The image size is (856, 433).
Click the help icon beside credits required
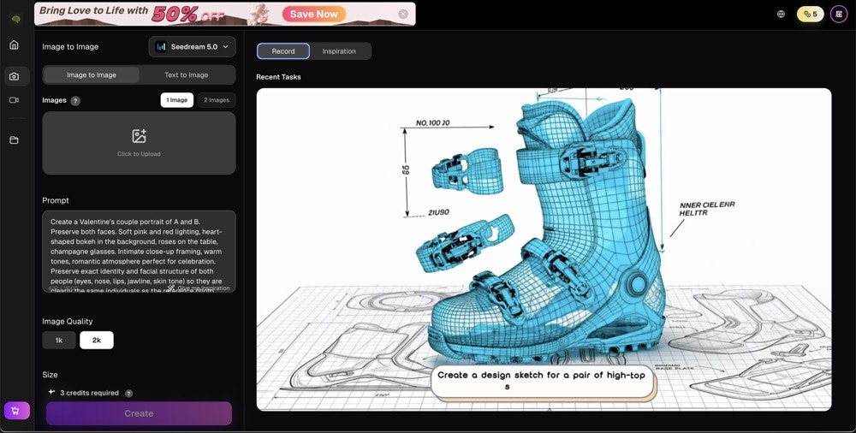[128, 393]
